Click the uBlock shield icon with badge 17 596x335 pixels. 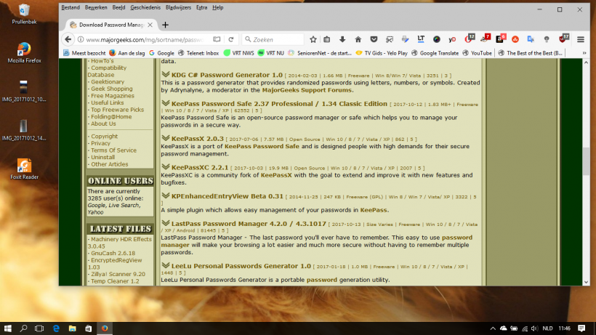[563, 39]
